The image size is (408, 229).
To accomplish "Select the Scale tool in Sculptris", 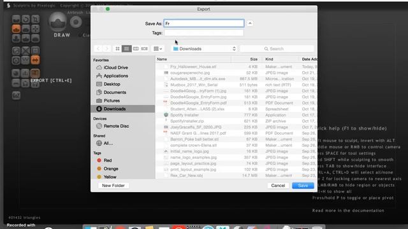I will [36, 19].
